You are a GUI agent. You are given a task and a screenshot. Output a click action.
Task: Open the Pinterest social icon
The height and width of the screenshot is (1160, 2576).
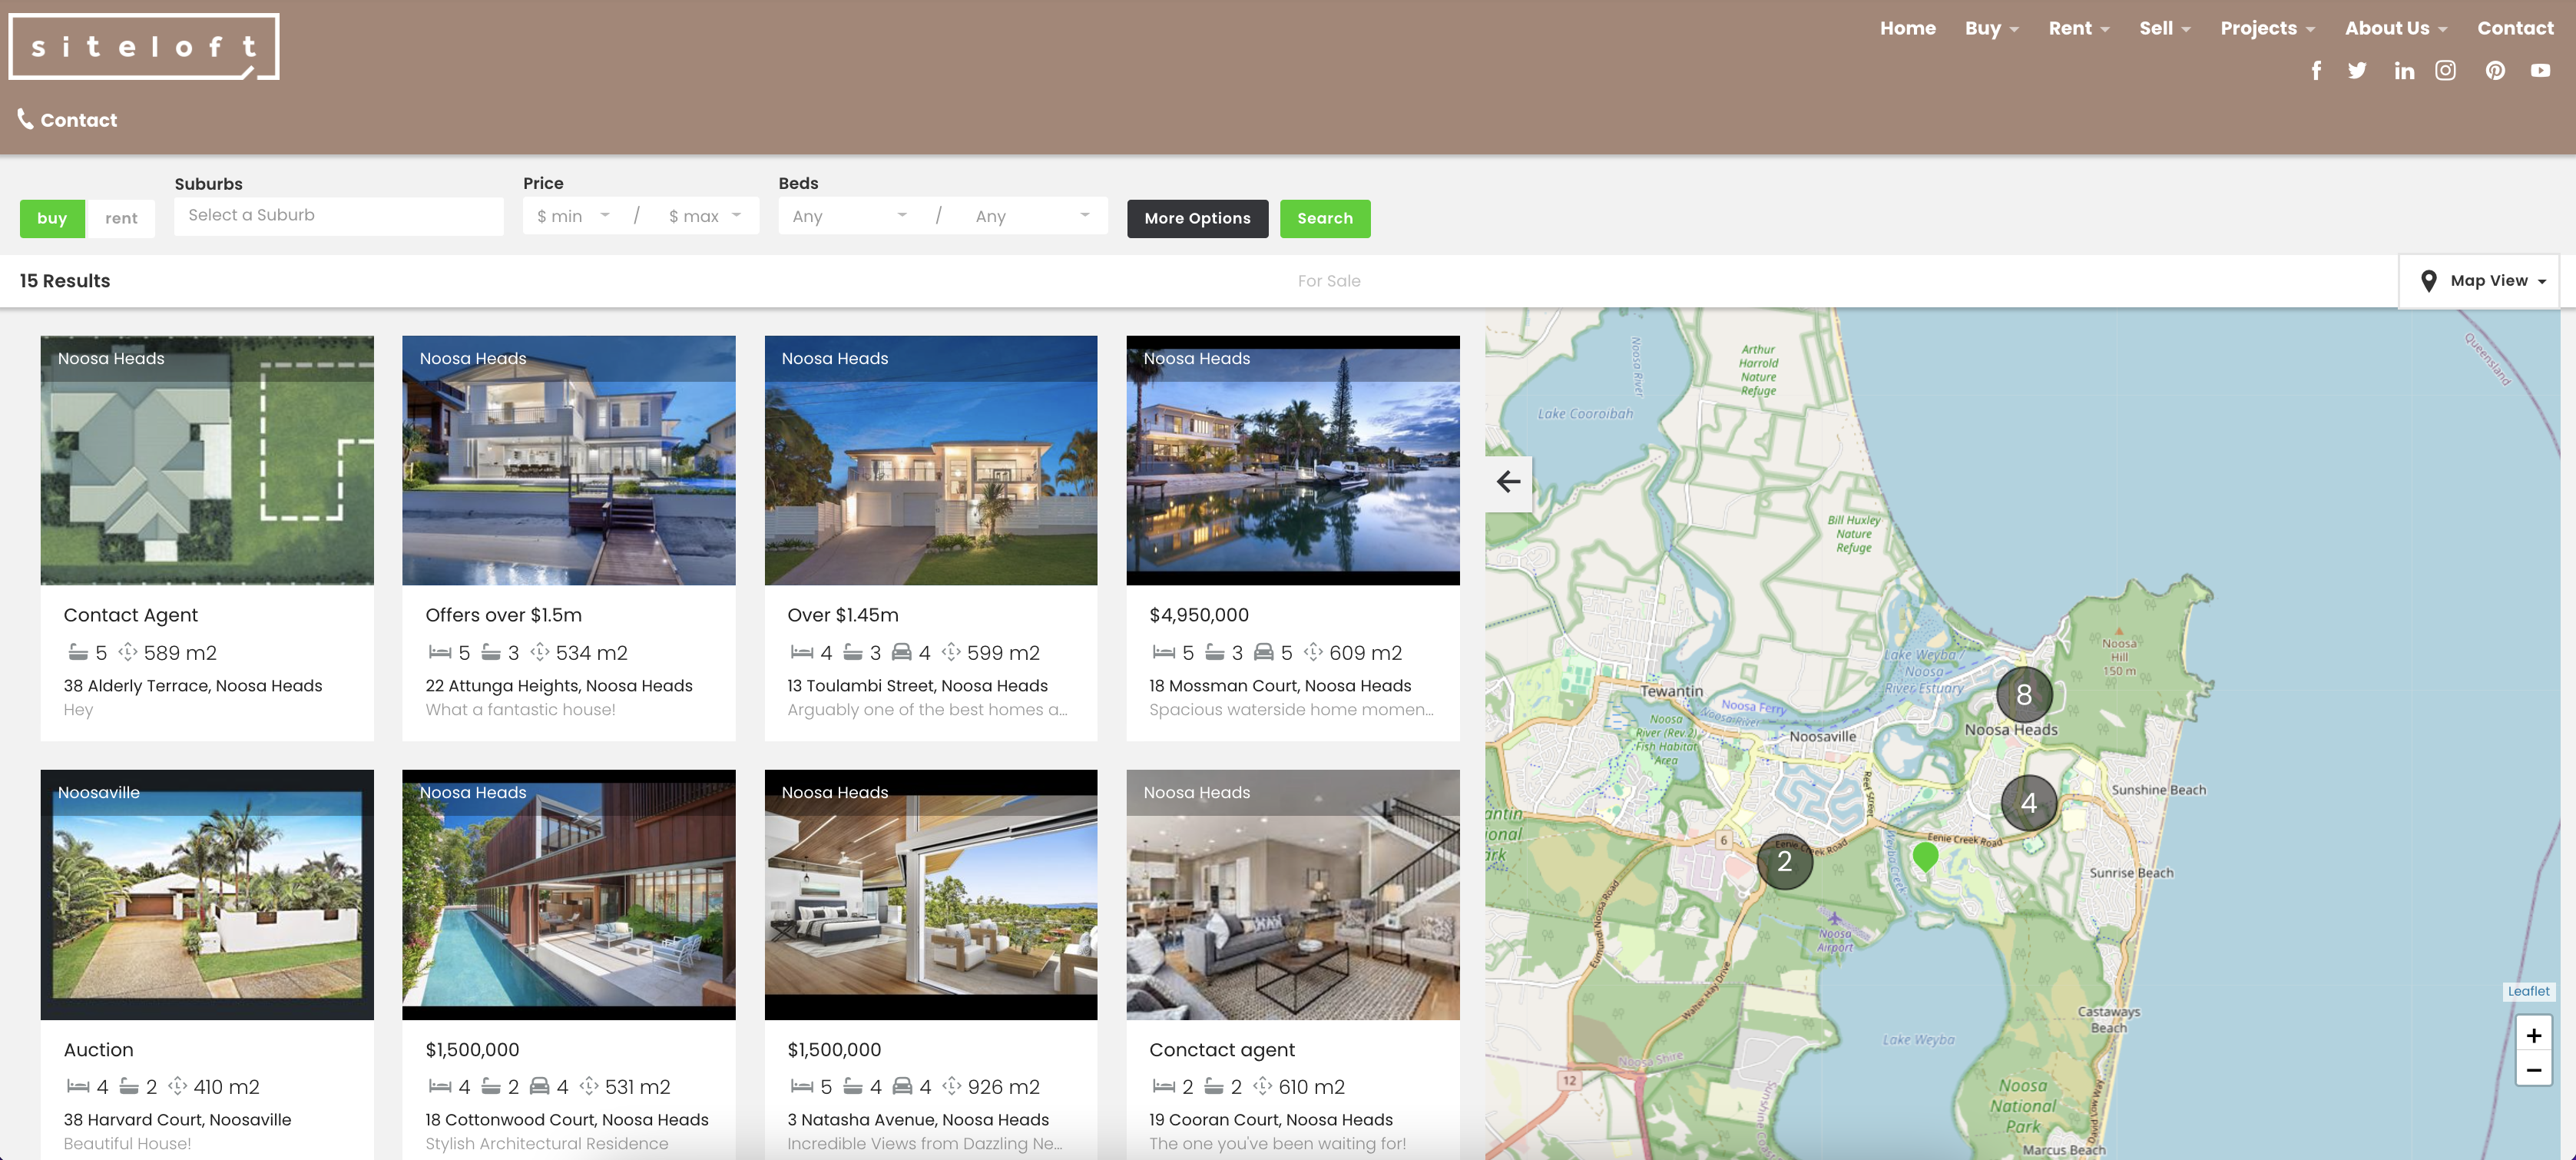(2495, 70)
